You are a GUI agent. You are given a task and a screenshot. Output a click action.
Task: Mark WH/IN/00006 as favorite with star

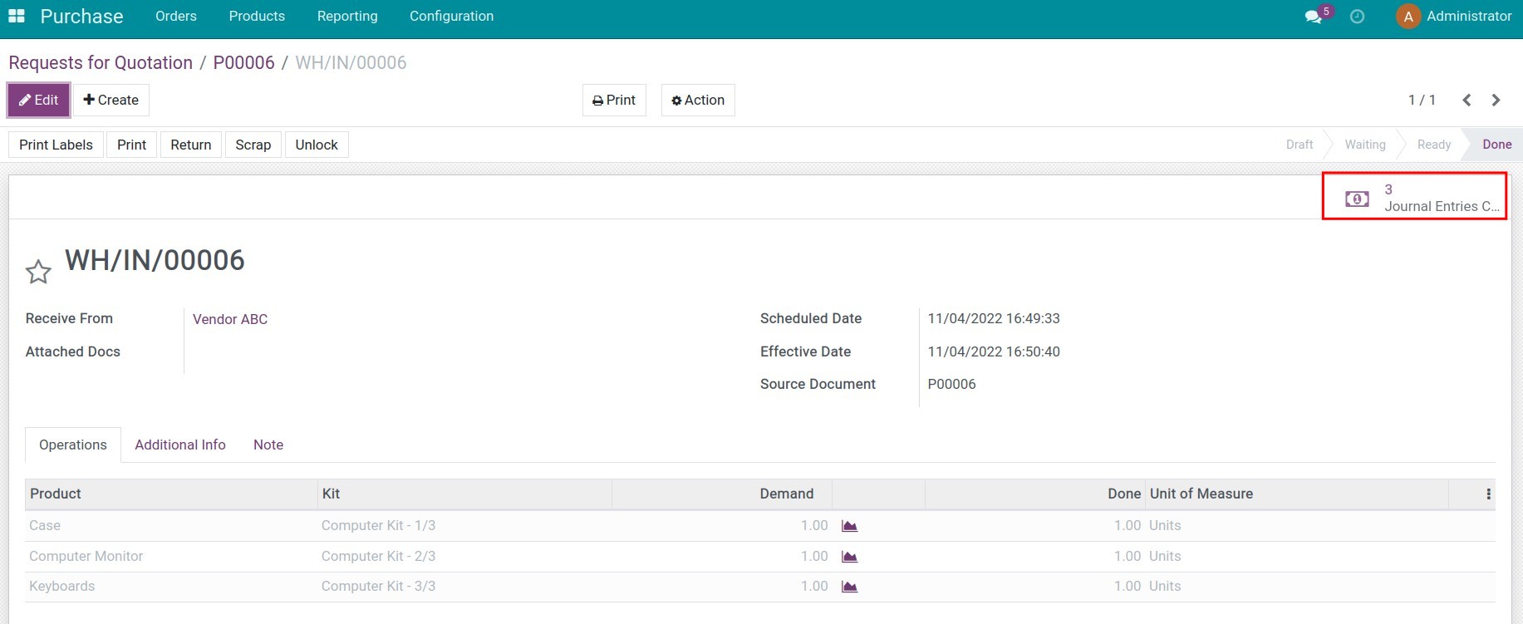tap(38, 272)
